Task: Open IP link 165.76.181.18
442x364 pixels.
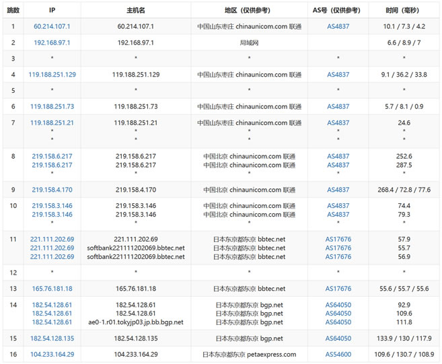Action: tap(52, 289)
